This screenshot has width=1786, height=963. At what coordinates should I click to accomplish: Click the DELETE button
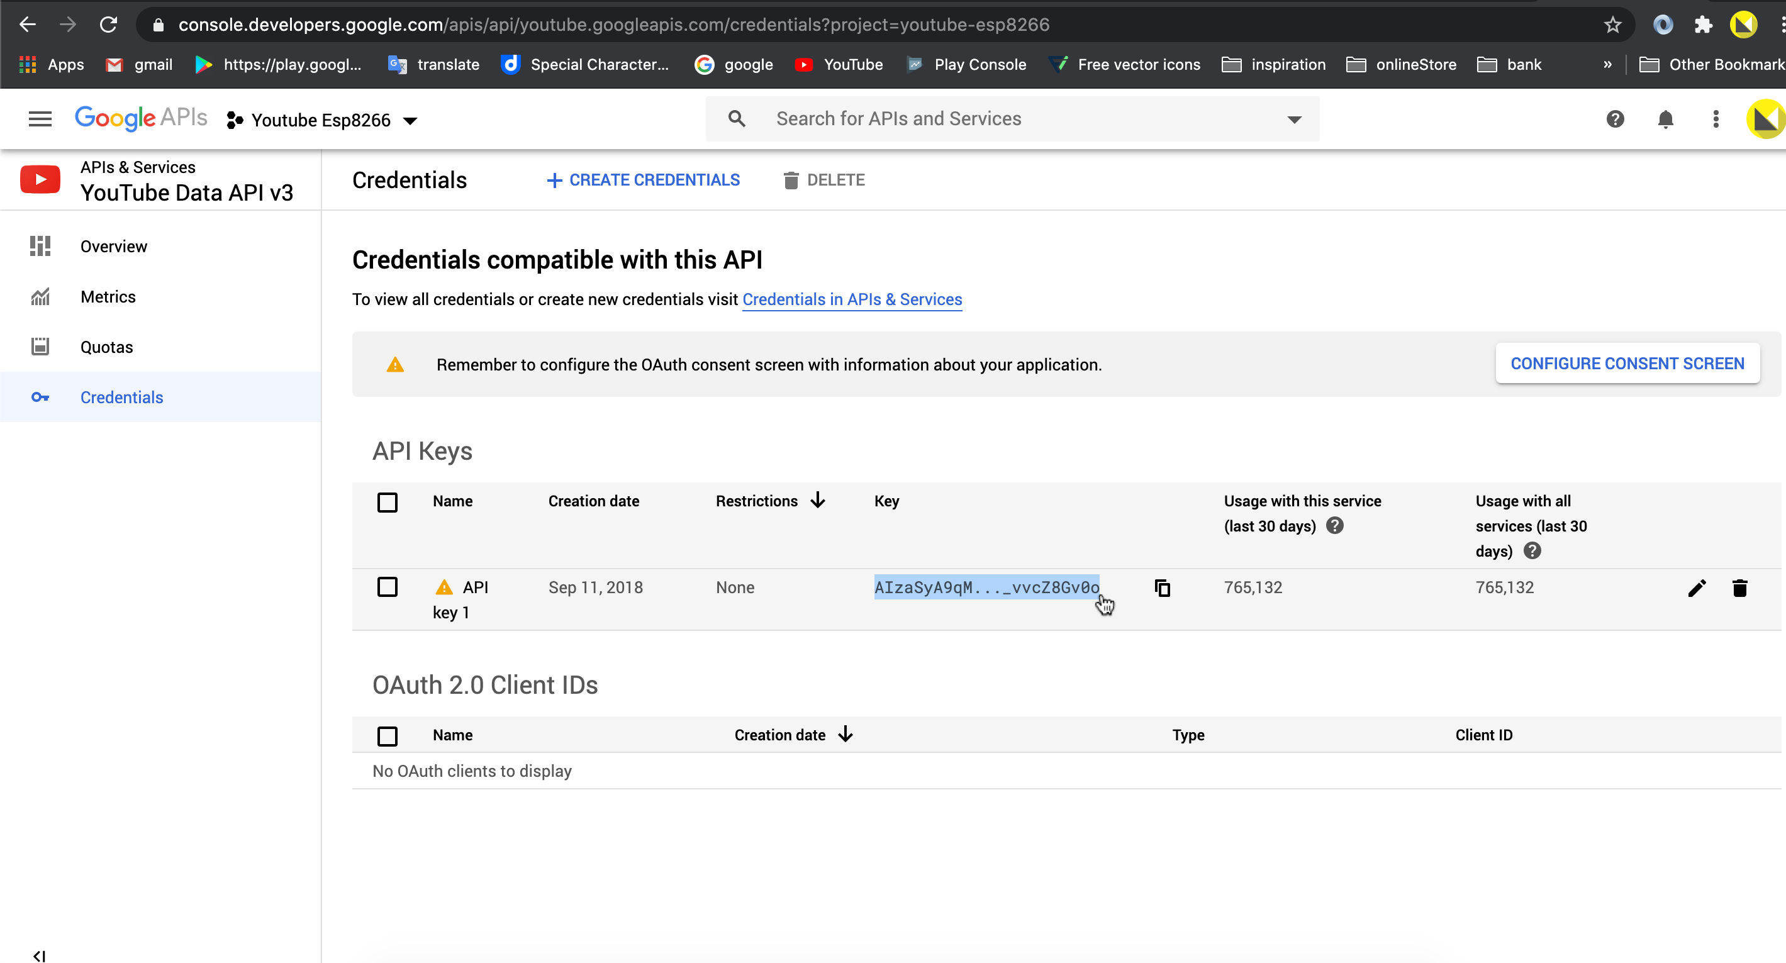[823, 181]
